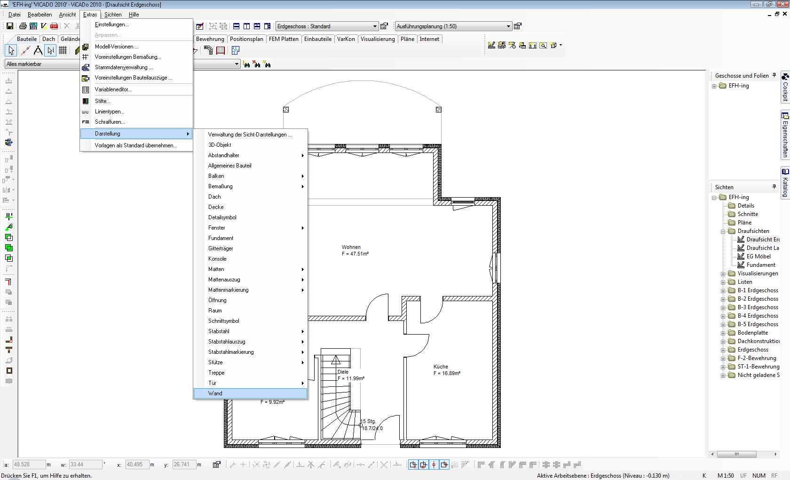This screenshot has height=480, width=790.
Task: Expand the EFH-ing node in Geschosse panel
Action: tap(714, 86)
